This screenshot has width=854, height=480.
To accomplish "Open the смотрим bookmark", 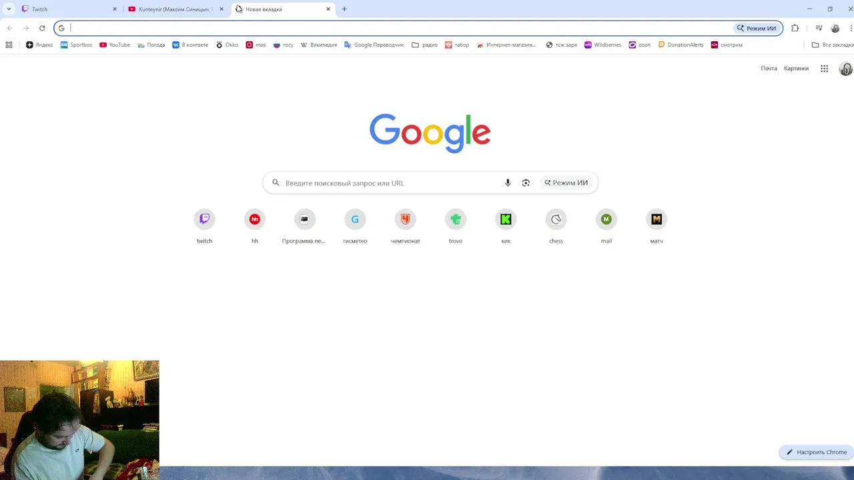I will click(727, 45).
